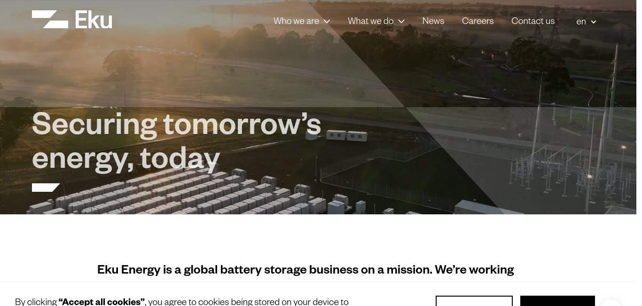
Task: Open the Careers page link
Action: (478, 21)
